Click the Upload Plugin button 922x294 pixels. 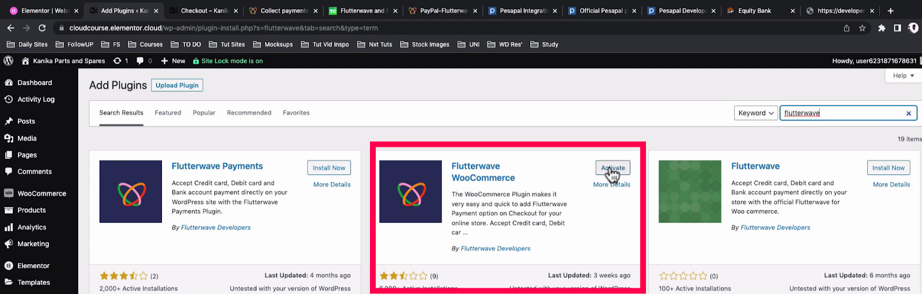177,85
